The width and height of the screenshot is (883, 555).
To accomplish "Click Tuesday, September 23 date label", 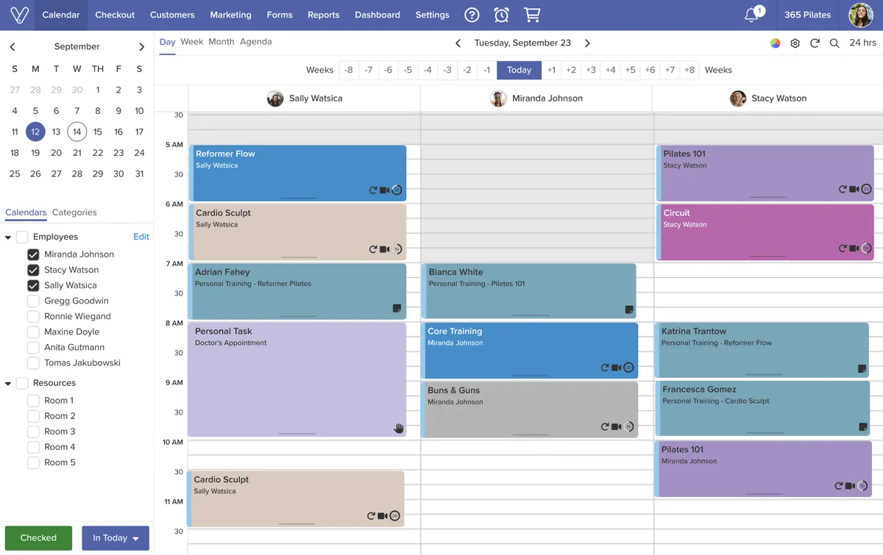I will click(522, 43).
